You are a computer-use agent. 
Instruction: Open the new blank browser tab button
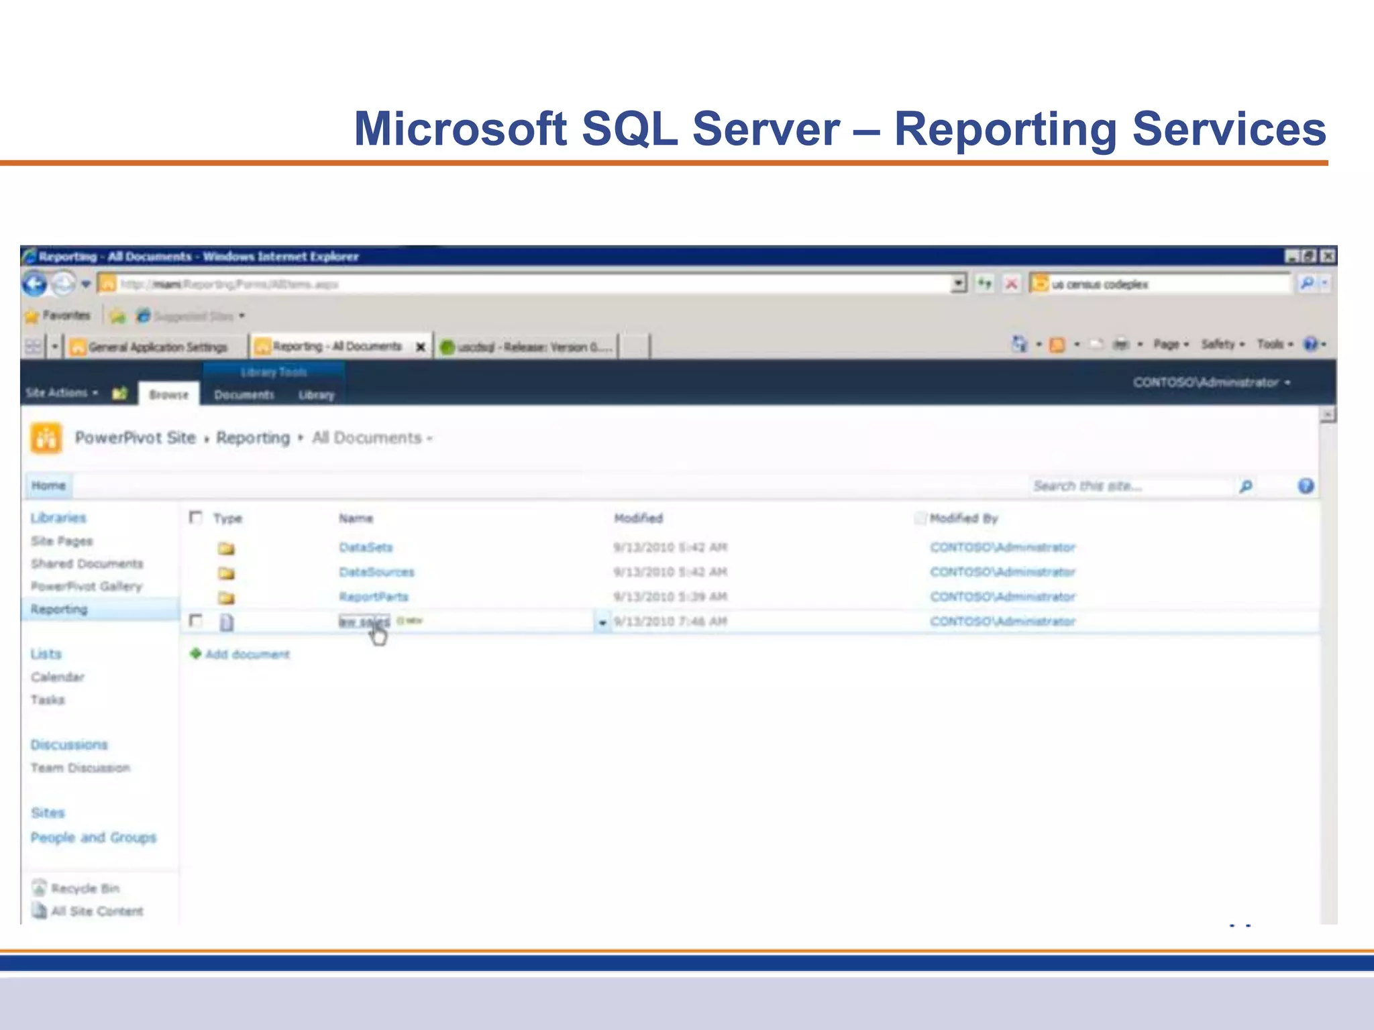tap(634, 347)
